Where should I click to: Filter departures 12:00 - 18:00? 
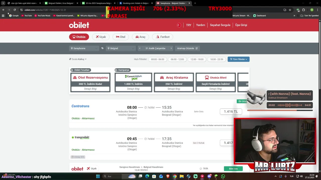tap(197, 59)
